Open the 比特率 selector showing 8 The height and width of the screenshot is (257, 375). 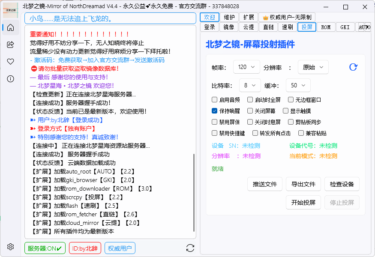pos(249,85)
